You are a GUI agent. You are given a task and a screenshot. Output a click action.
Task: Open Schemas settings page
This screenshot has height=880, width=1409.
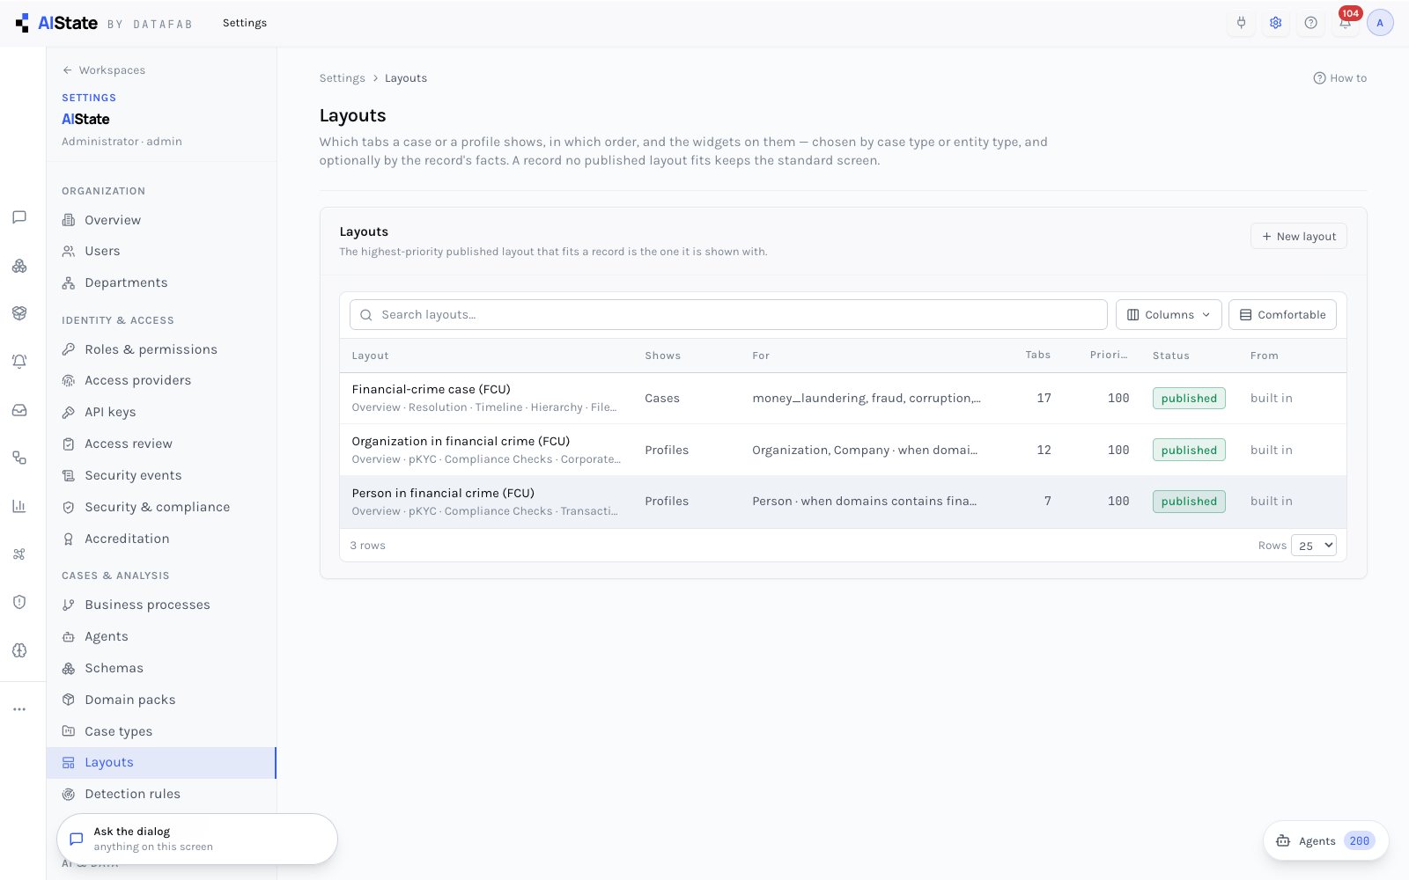(161, 668)
